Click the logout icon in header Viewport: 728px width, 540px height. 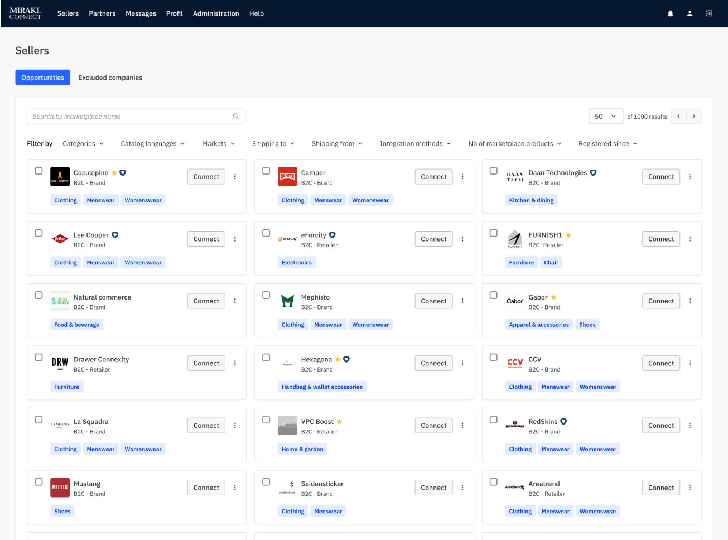pos(709,13)
